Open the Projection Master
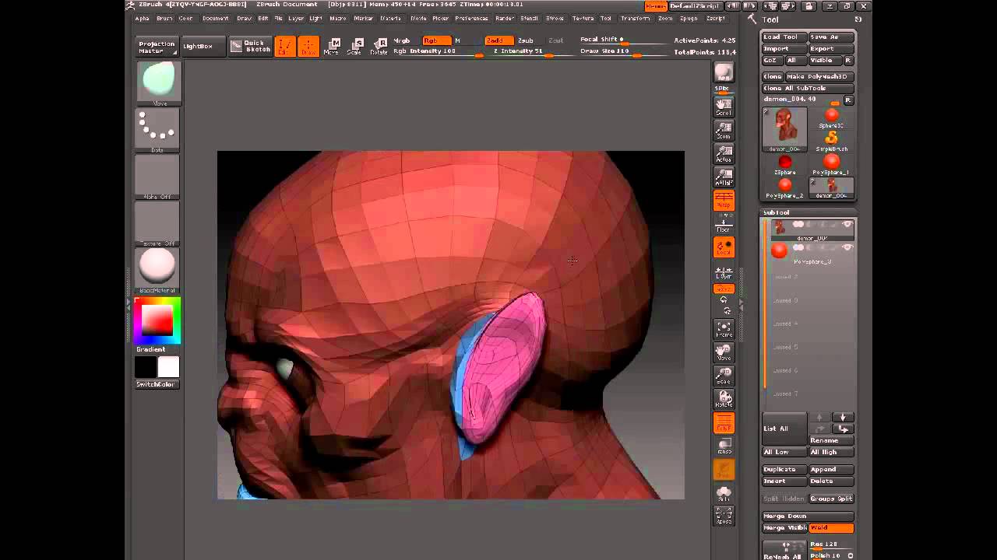This screenshot has width=997, height=560. pyautogui.click(x=157, y=47)
